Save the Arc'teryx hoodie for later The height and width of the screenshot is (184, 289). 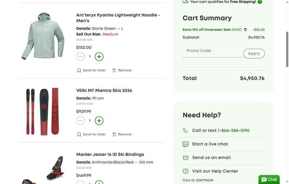pyautogui.click(x=91, y=70)
